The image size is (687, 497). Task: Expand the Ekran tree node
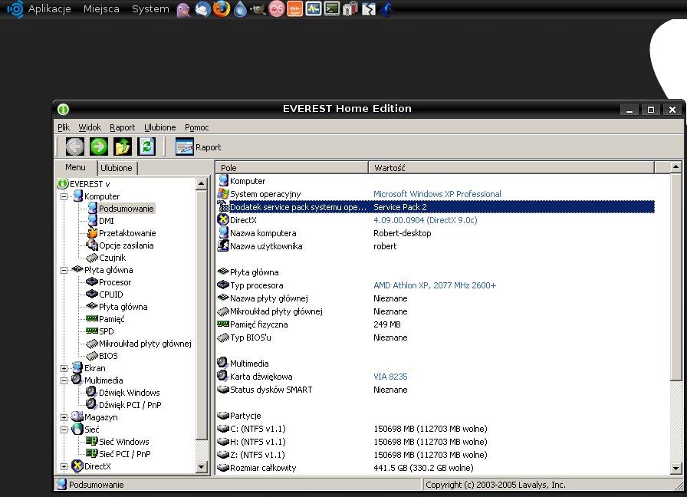click(64, 368)
